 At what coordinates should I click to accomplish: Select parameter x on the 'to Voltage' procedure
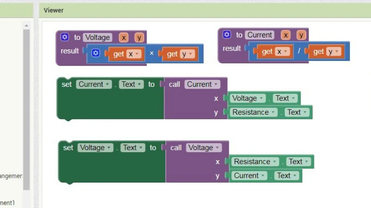pos(123,37)
